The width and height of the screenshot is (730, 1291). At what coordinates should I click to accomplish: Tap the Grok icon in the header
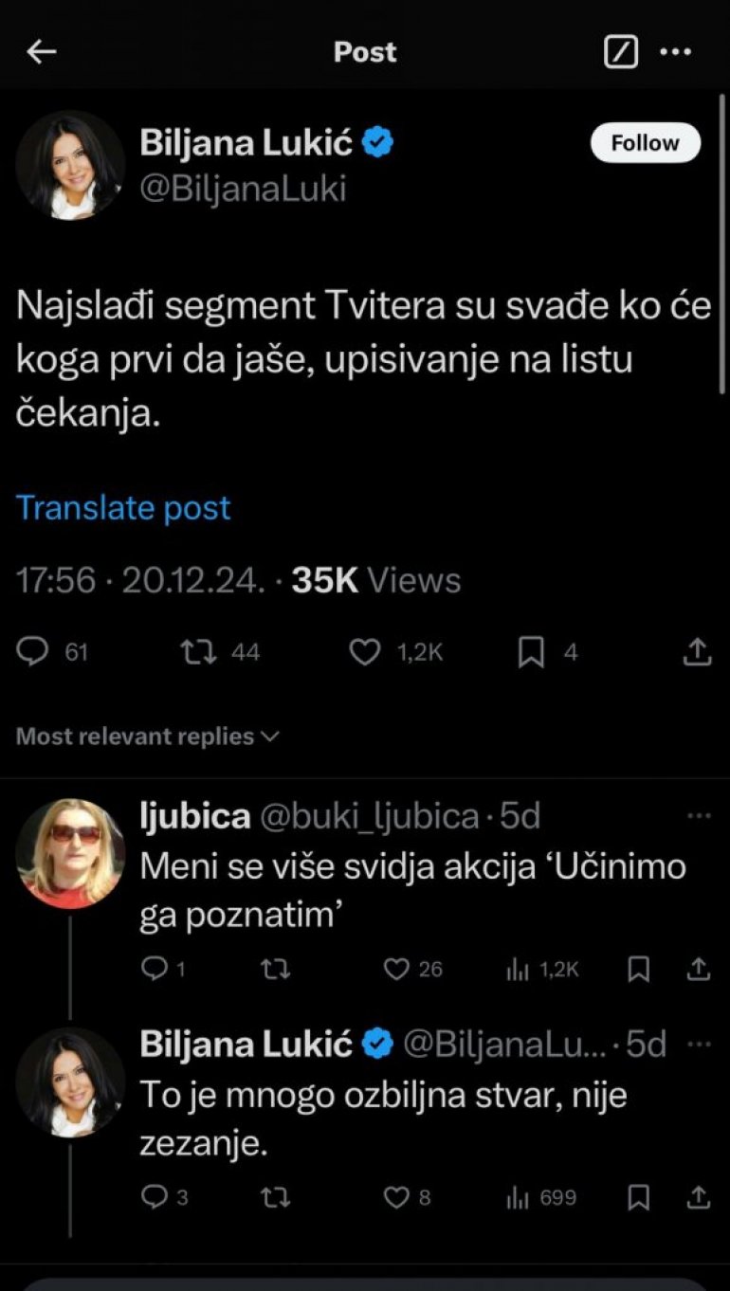621,52
